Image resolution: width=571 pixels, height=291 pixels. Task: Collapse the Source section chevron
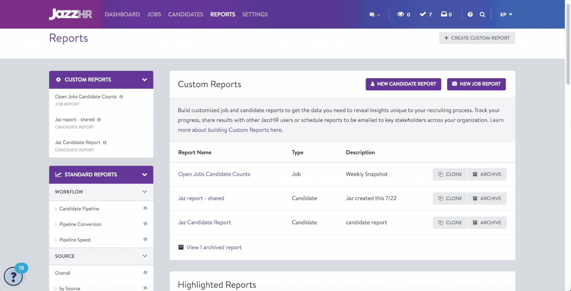click(145, 256)
